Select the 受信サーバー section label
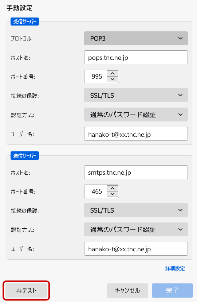 coord(25,22)
